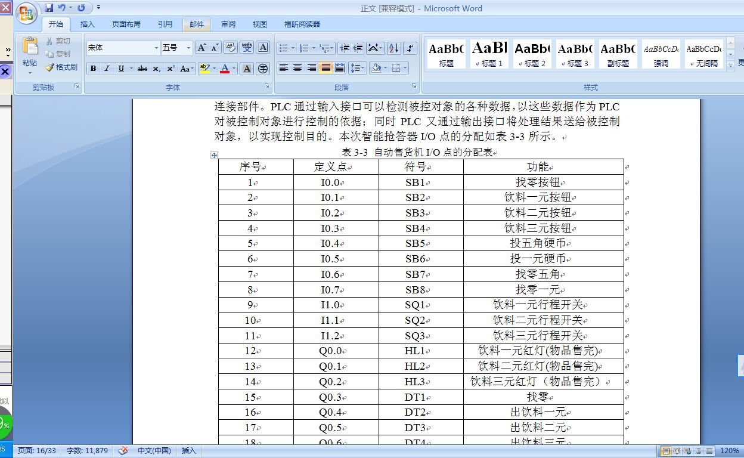Switch to the 页面布局 tab
The width and height of the screenshot is (744, 458).
(x=126, y=24)
